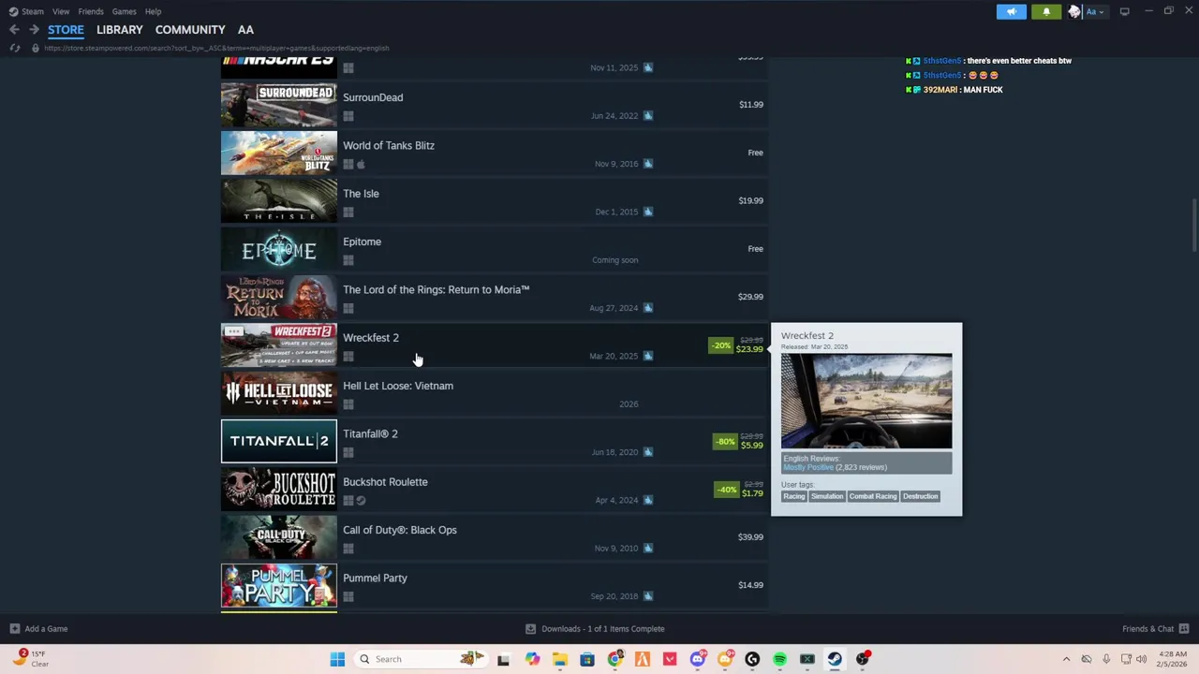Screen dimensions: 1199x674
Task: Click the macOS icon on World of Tanks Blitz
Action: click(361, 164)
